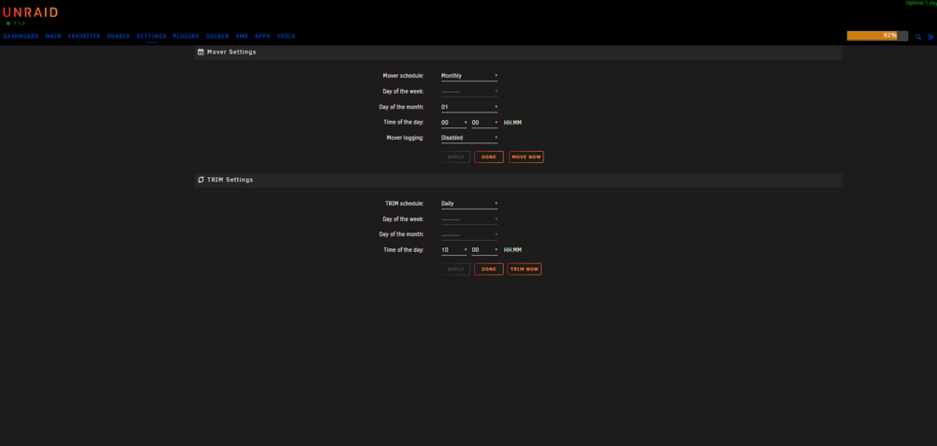The height and width of the screenshot is (446, 937).
Task: Click the Mover schedule label
Action: 403,76
